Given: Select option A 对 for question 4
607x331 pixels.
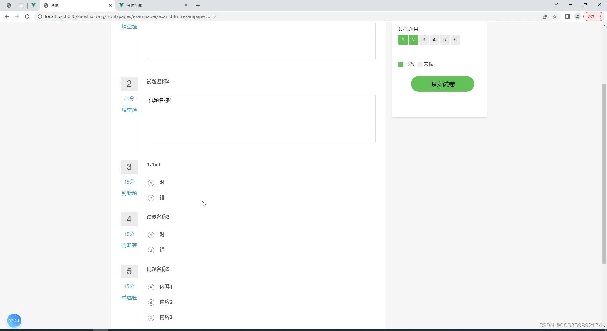Looking at the screenshot, I should click(x=156, y=235).
